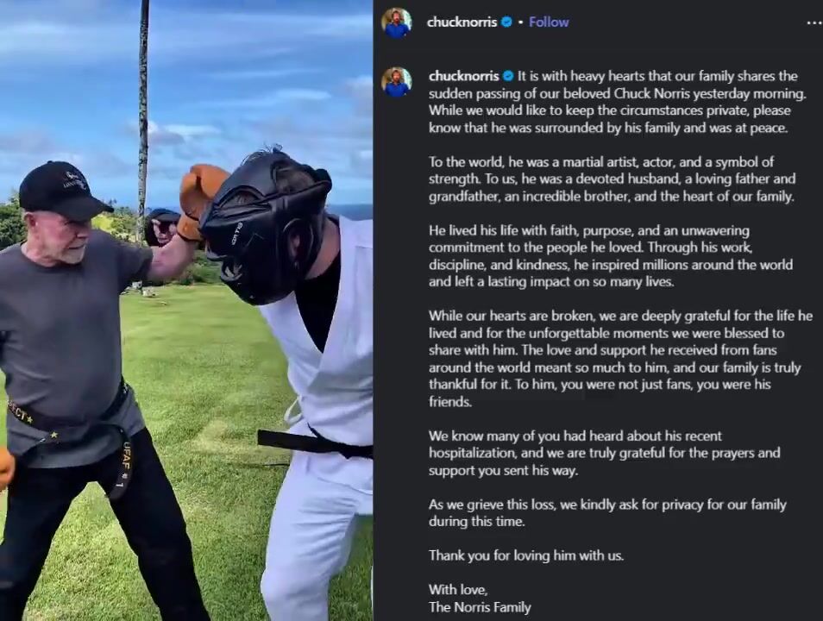Click the sparring post image
The height and width of the screenshot is (621, 823).
point(186,310)
